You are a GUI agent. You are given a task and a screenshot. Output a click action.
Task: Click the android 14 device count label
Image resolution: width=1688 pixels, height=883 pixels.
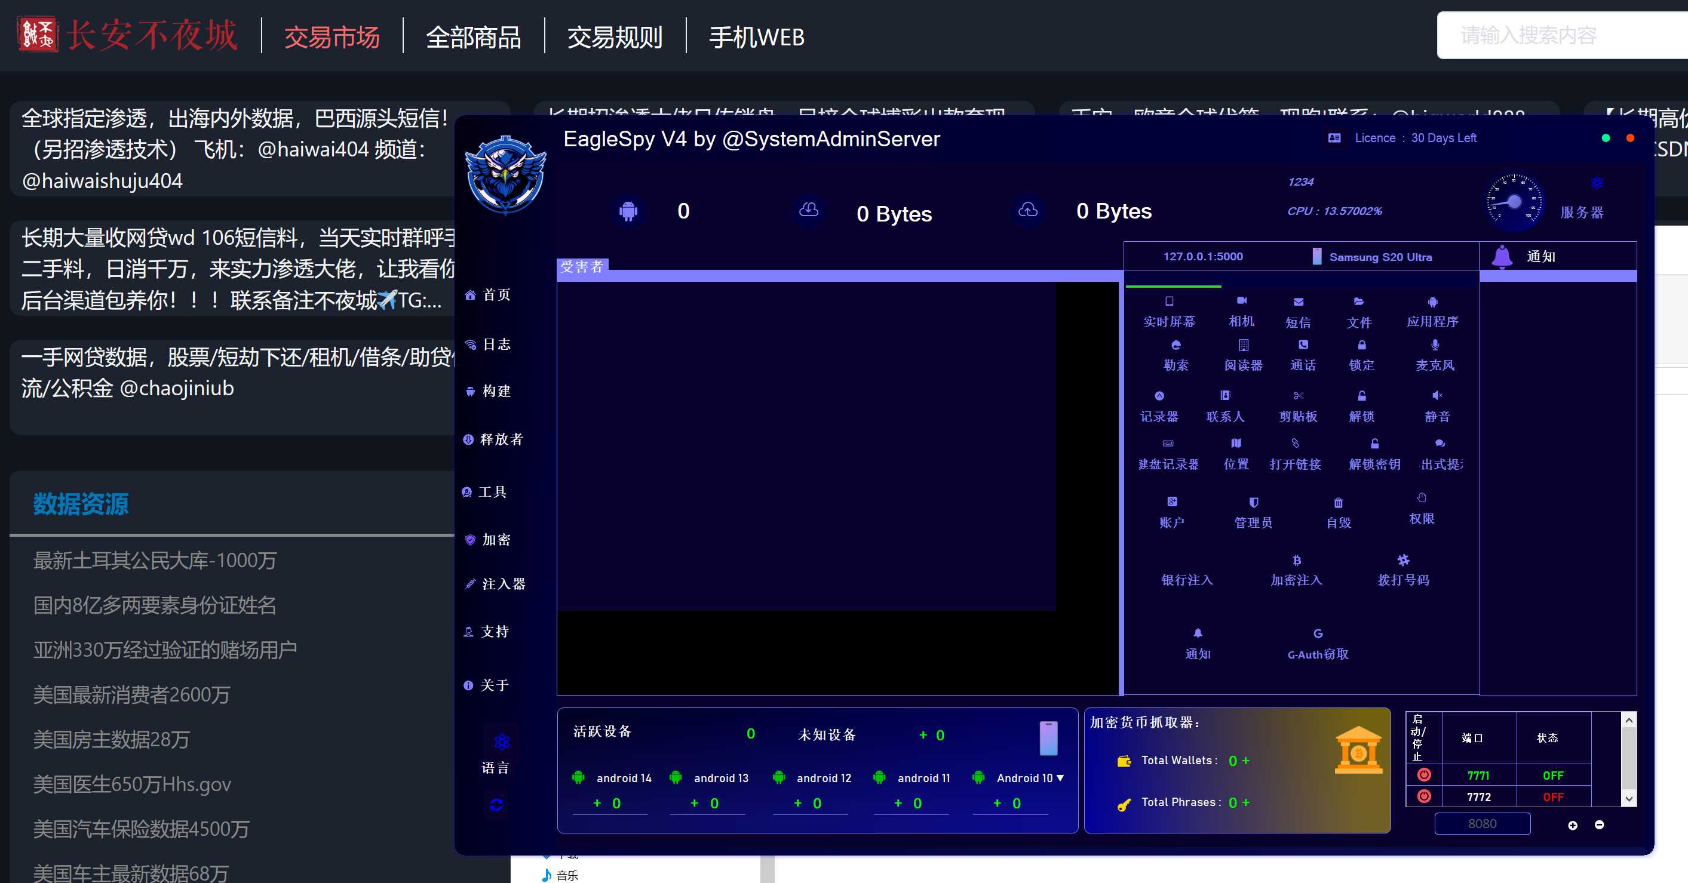pyautogui.click(x=624, y=777)
